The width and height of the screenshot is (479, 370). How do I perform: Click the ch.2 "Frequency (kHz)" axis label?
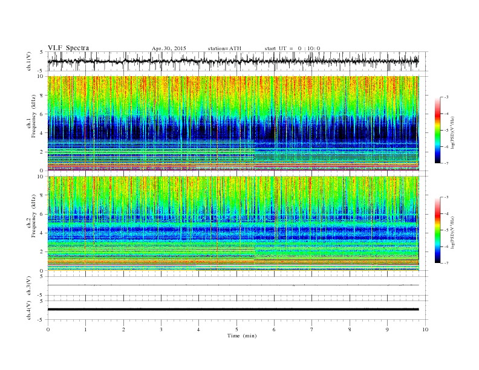click(x=33, y=216)
